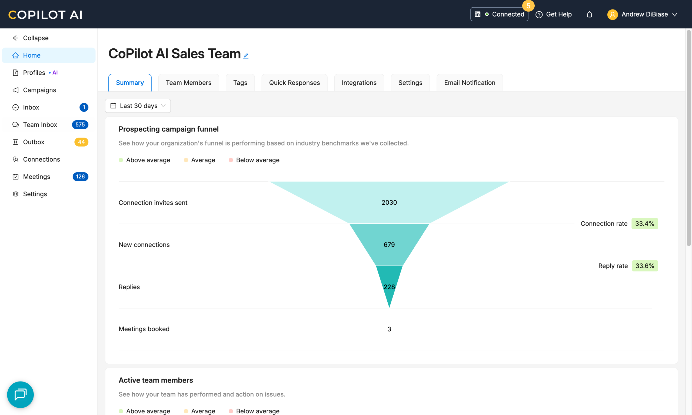The image size is (692, 415).
Task: Click the Email Notification tab
Action: [470, 83]
